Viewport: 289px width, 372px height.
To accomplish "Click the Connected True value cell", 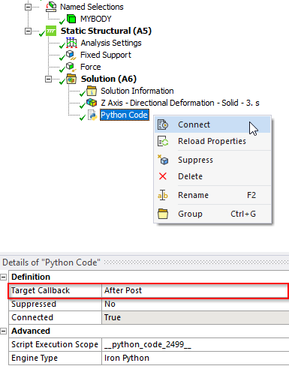I will coord(195,317).
